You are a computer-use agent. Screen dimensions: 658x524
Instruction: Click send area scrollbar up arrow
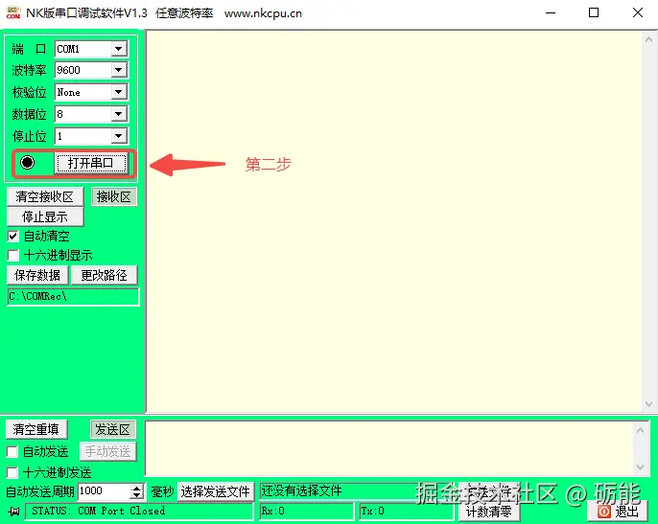[x=641, y=430]
